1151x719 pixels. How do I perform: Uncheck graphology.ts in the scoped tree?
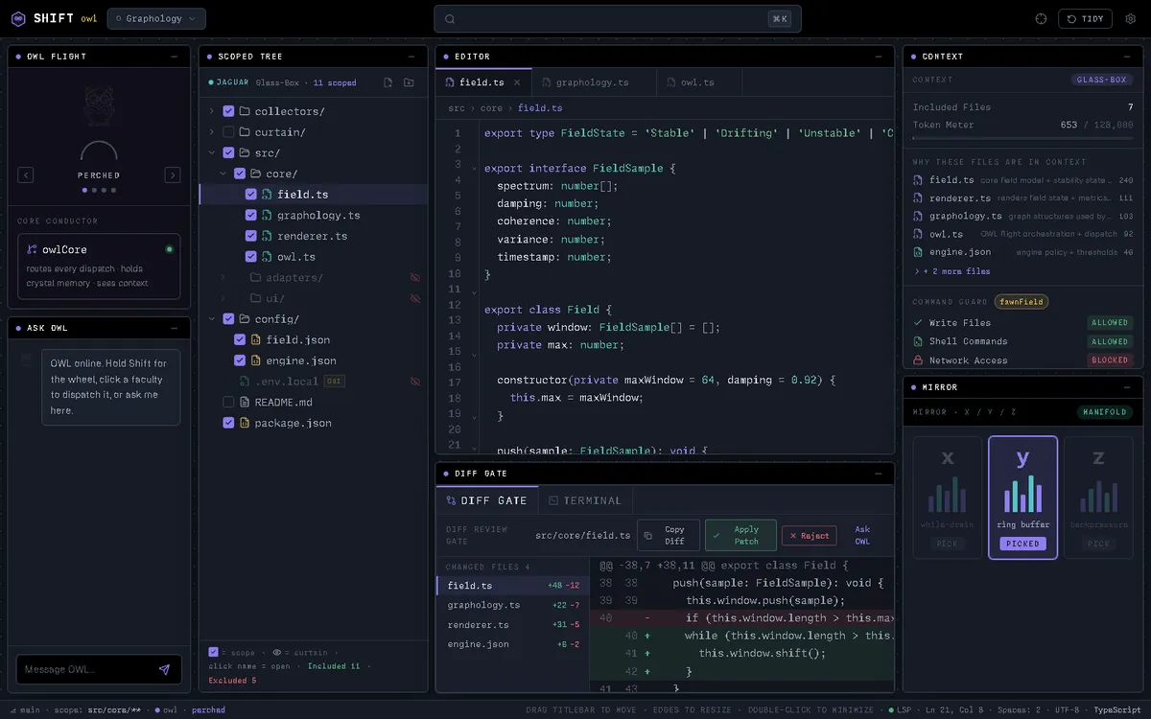point(251,216)
